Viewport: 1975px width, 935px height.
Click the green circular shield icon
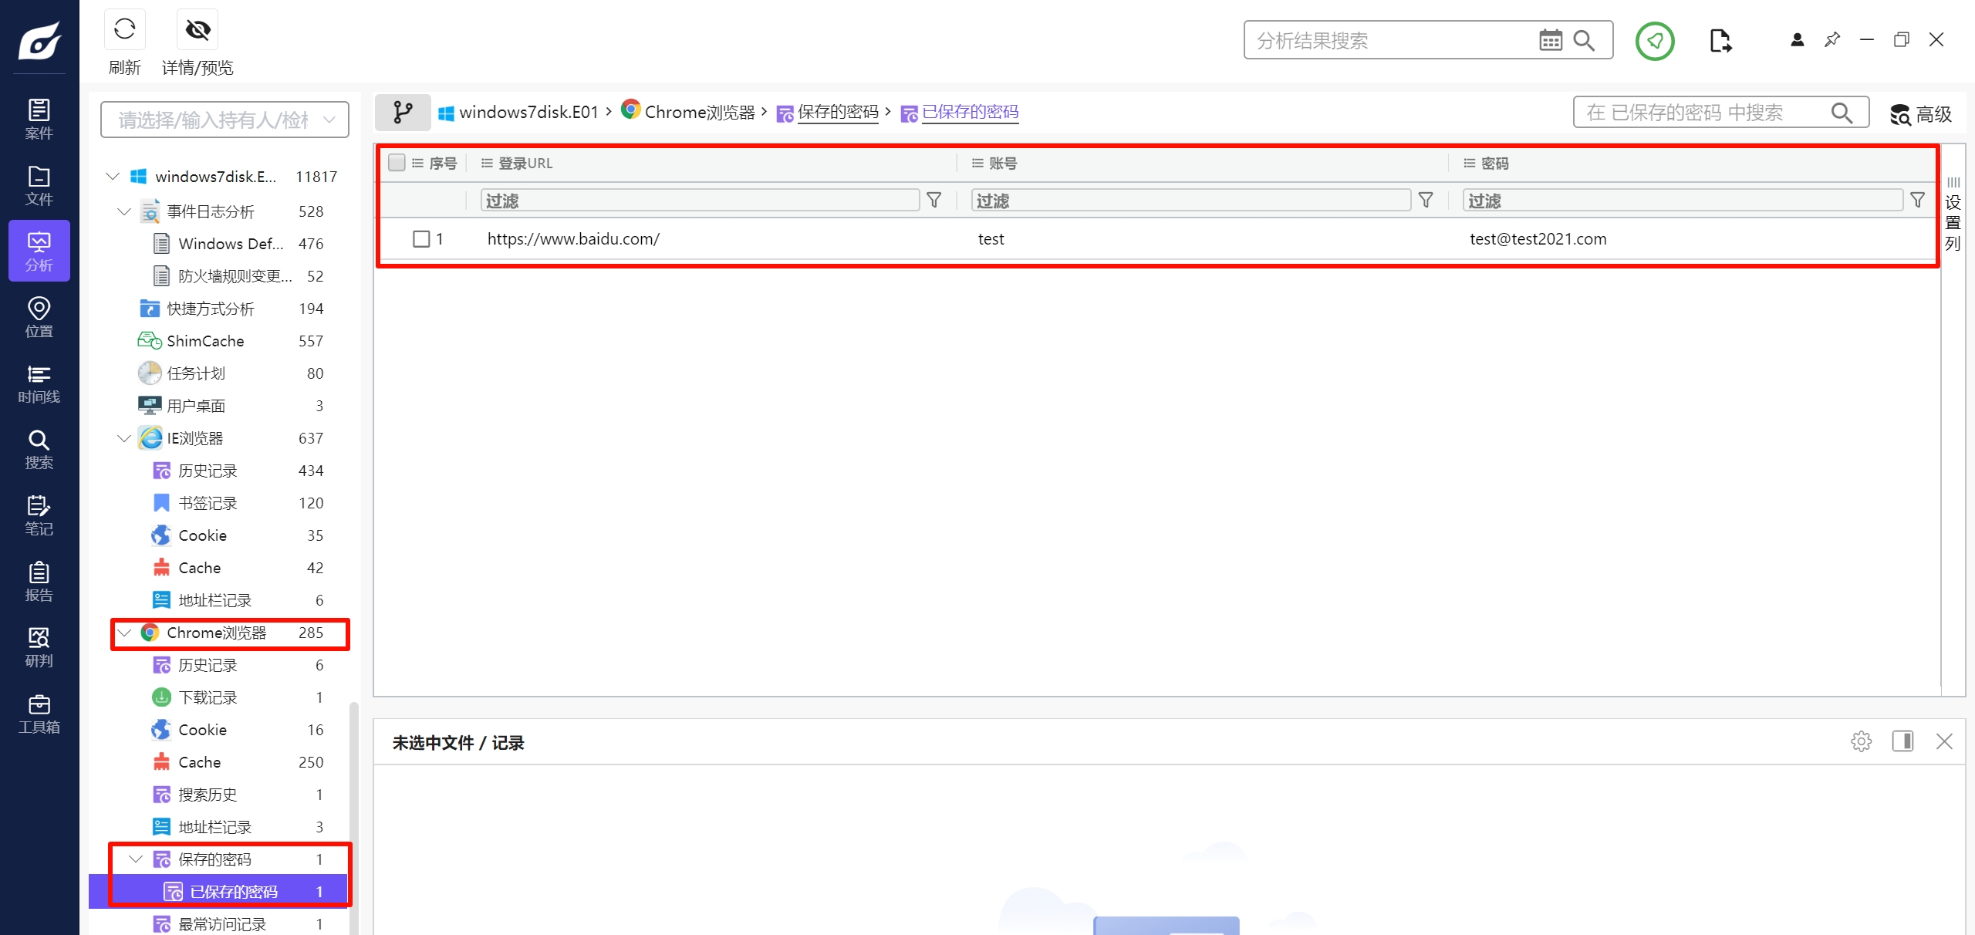coord(1655,40)
